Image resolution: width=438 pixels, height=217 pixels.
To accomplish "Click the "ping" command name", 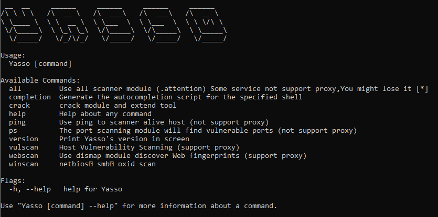I will click(x=17, y=122).
